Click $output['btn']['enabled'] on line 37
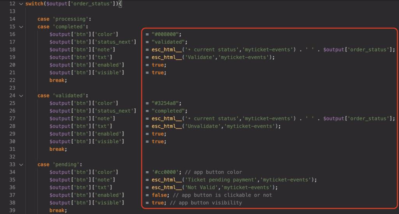The image size is (399, 214). pyautogui.click(x=87, y=195)
